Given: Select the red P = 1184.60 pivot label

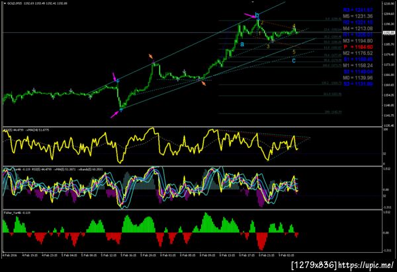Looking at the screenshot, I should click(x=358, y=47).
